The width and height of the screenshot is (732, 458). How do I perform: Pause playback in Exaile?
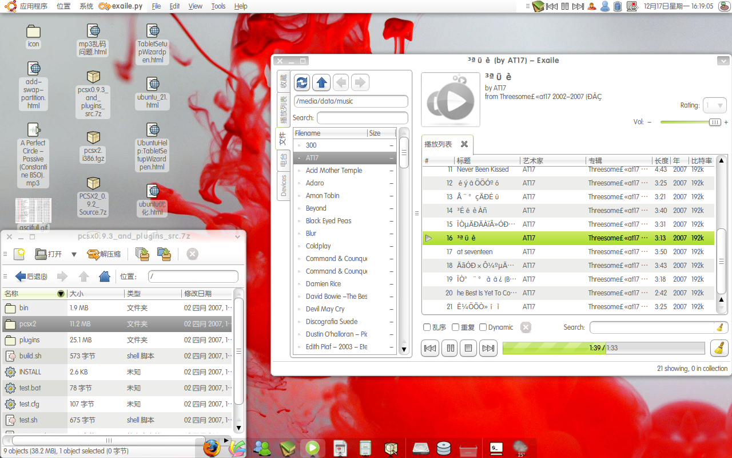click(449, 348)
